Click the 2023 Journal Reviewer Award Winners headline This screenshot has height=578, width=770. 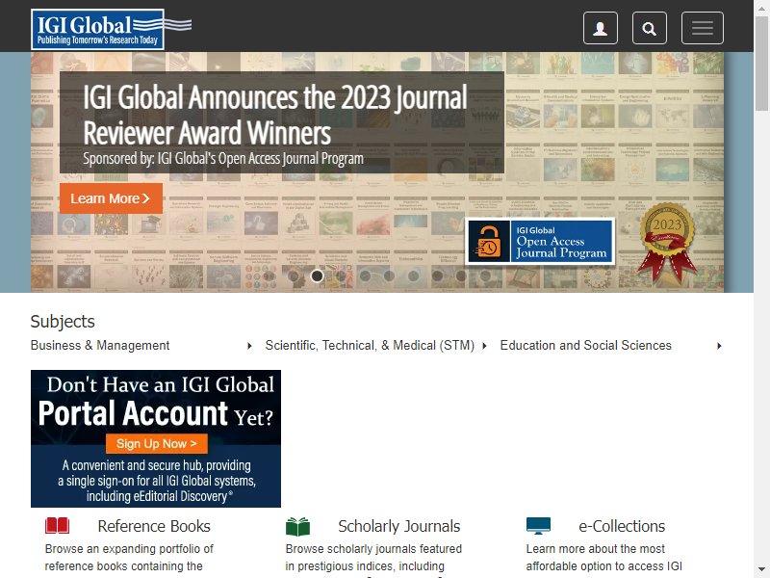(275, 115)
